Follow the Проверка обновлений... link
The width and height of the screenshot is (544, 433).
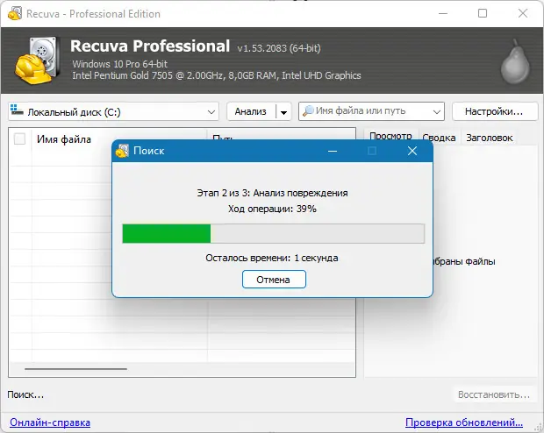point(464,422)
